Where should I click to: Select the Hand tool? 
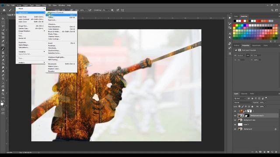pyautogui.click(x=3, y=90)
